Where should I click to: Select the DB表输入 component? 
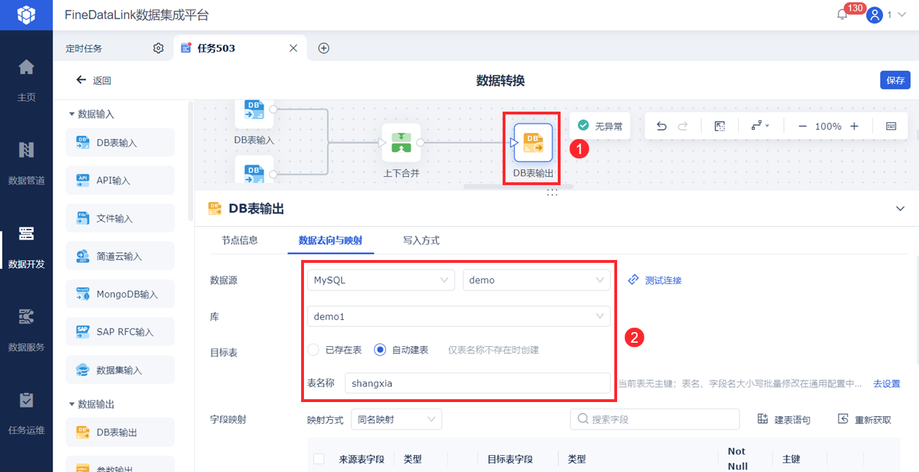pyautogui.click(x=120, y=142)
